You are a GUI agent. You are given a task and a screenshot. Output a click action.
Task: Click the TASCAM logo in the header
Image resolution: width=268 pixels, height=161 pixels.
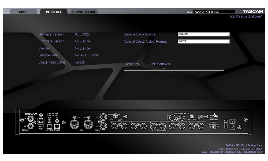pos(253,12)
